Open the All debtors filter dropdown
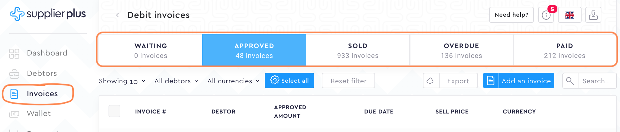620x132 pixels. 176,81
